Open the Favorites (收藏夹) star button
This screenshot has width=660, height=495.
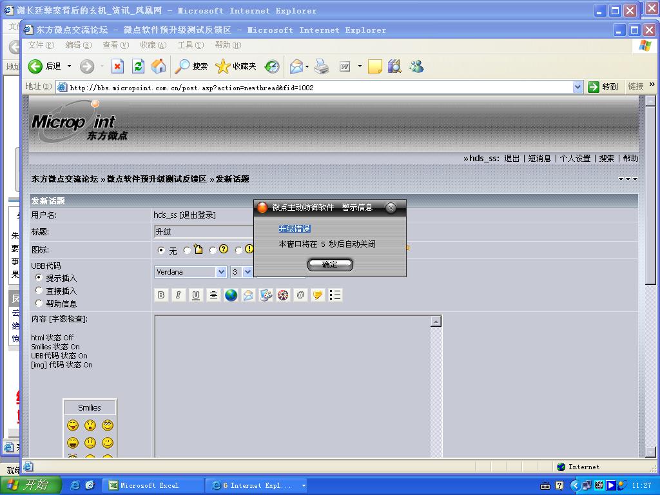(x=235, y=66)
